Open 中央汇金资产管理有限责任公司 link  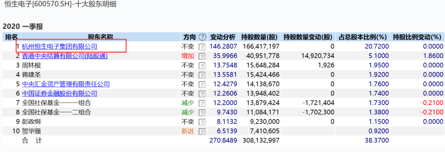pos(66,84)
